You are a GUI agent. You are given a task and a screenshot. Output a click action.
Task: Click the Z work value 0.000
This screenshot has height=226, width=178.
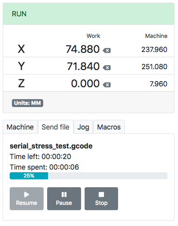click(x=85, y=84)
